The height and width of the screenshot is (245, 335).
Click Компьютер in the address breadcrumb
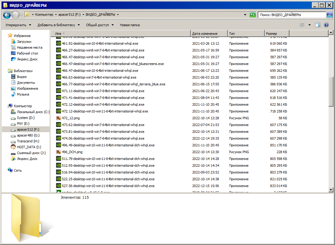(44, 14)
